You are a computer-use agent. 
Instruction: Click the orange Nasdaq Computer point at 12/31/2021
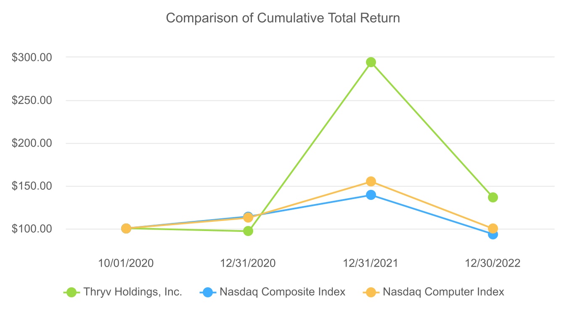tap(371, 181)
